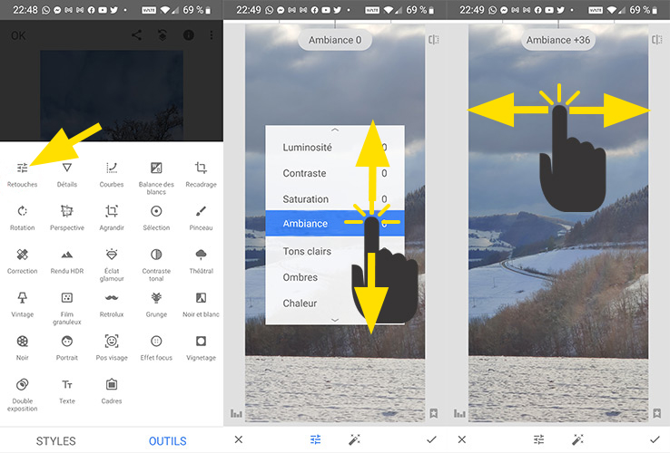Open the three-dot overflow menu
The width and height of the screenshot is (670, 453).
tap(212, 35)
